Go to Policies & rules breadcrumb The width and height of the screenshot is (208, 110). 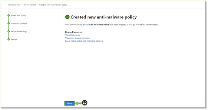point(14,5)
